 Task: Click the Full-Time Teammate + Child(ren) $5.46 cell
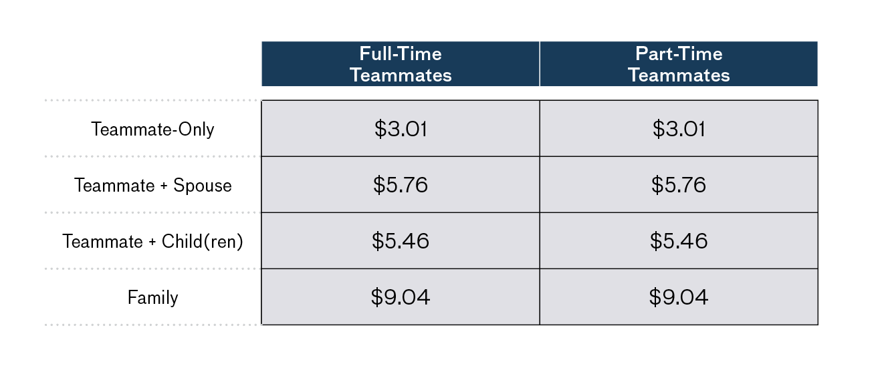point(401,240)
